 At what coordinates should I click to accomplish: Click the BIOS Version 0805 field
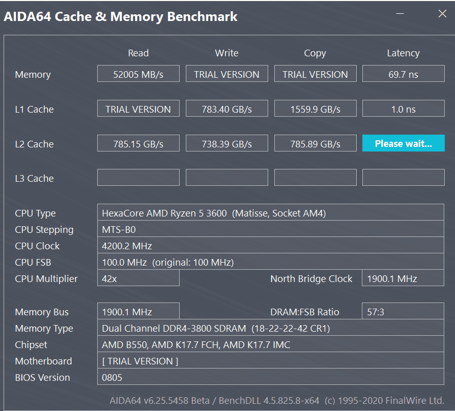(270, 377)
